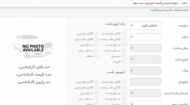190x105 pixels.
Task: Check the کاپوت checkbox
Action: (x=124, y=62)
